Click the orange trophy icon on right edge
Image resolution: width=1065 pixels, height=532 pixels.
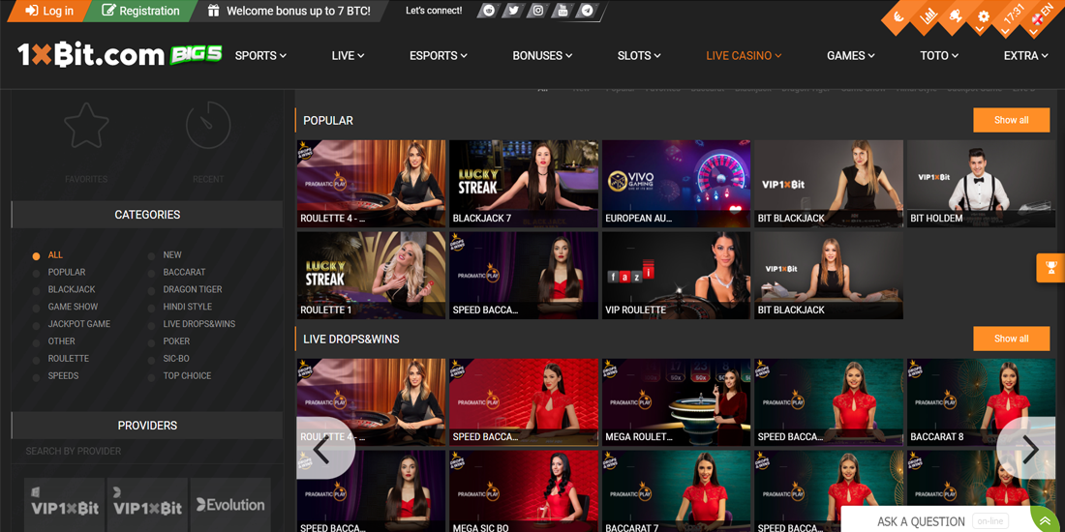[1050, 268]
